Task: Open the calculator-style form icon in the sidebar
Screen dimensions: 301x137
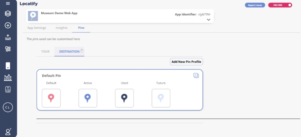Action: coord(8,89)
